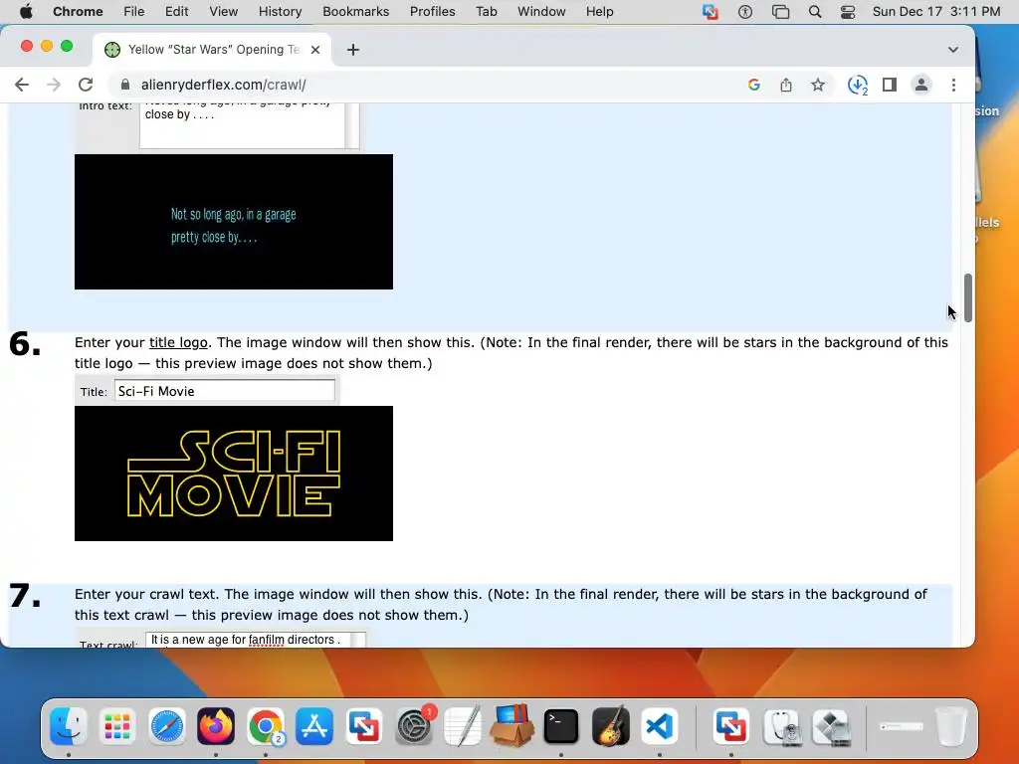Click the SCI-FI MOVIE logo preview

pyautogui.click(x=233, y=473)
